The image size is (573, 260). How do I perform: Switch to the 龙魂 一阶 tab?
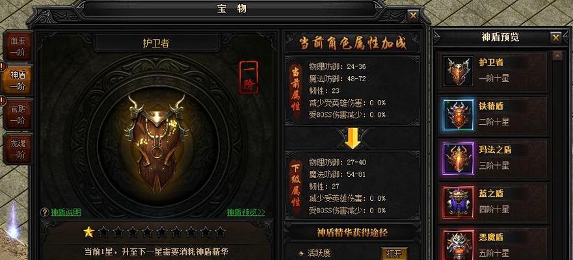17,148
